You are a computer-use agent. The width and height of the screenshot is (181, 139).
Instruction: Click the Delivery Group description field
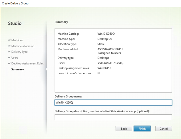(x=113, y=117)
